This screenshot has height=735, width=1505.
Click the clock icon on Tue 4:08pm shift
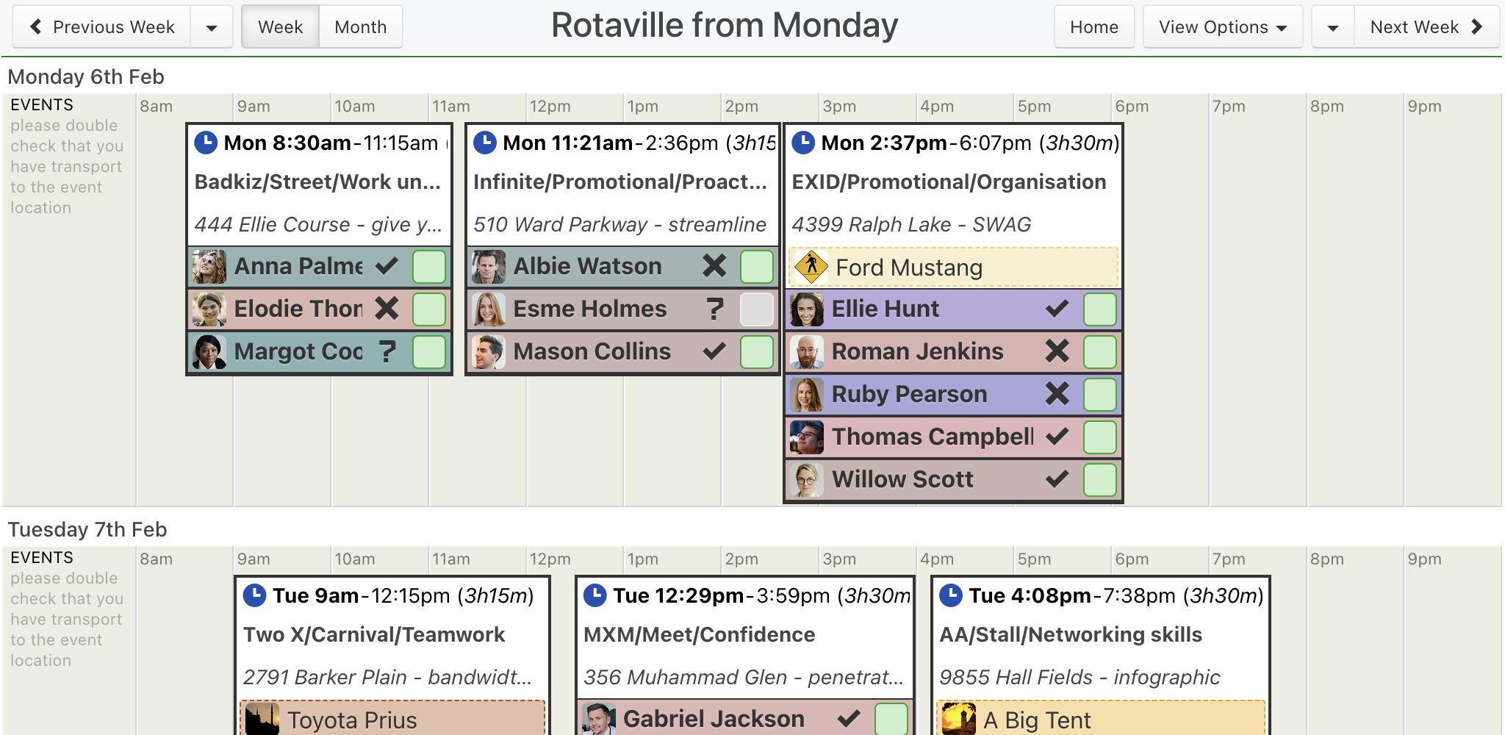951,595
